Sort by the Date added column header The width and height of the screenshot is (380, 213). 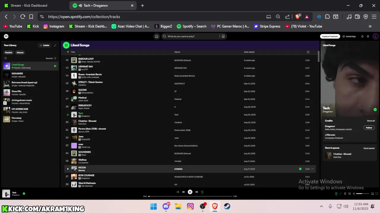click(x=249, y=52)
